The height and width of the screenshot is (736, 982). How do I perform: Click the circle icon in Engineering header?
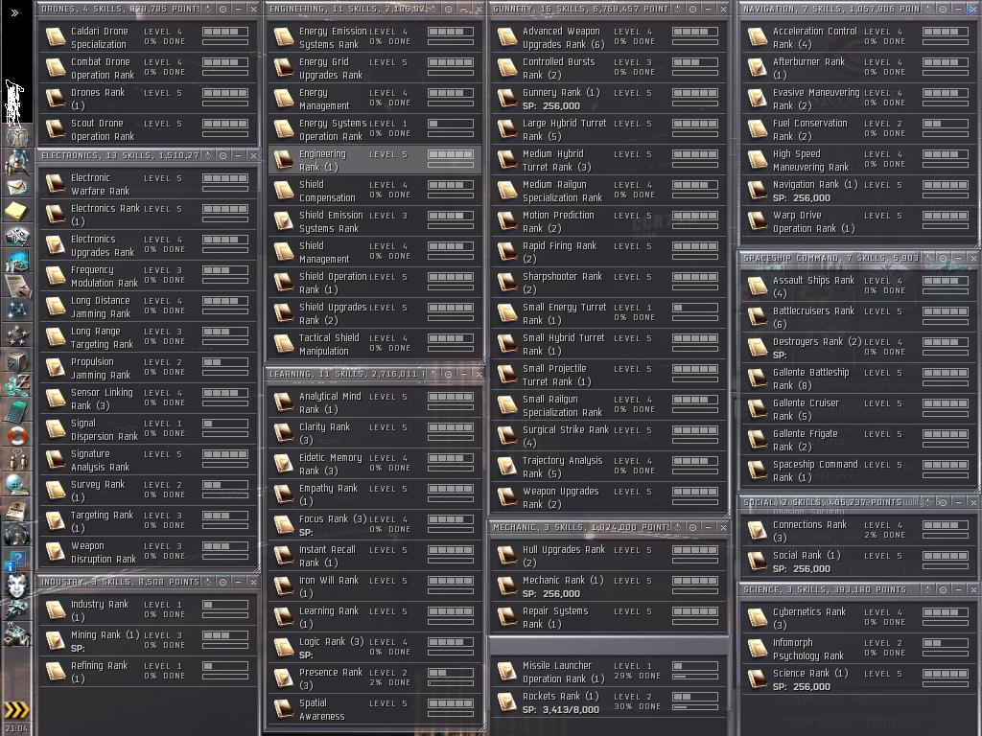pos(449,9)
